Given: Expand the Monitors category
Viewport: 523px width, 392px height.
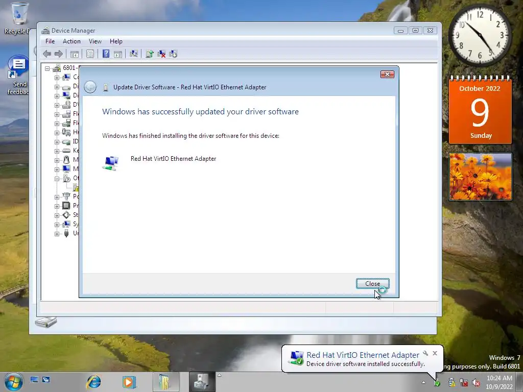Looking at the screenshot, I should coord(57,169).
